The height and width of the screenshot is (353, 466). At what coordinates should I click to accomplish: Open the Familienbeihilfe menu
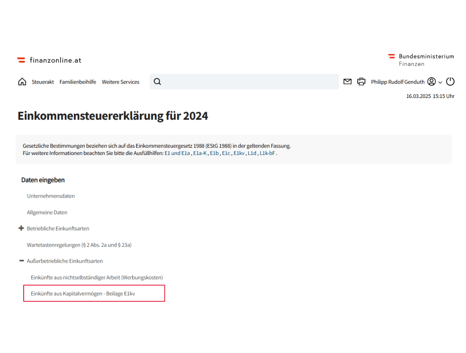tap(78, 82)
